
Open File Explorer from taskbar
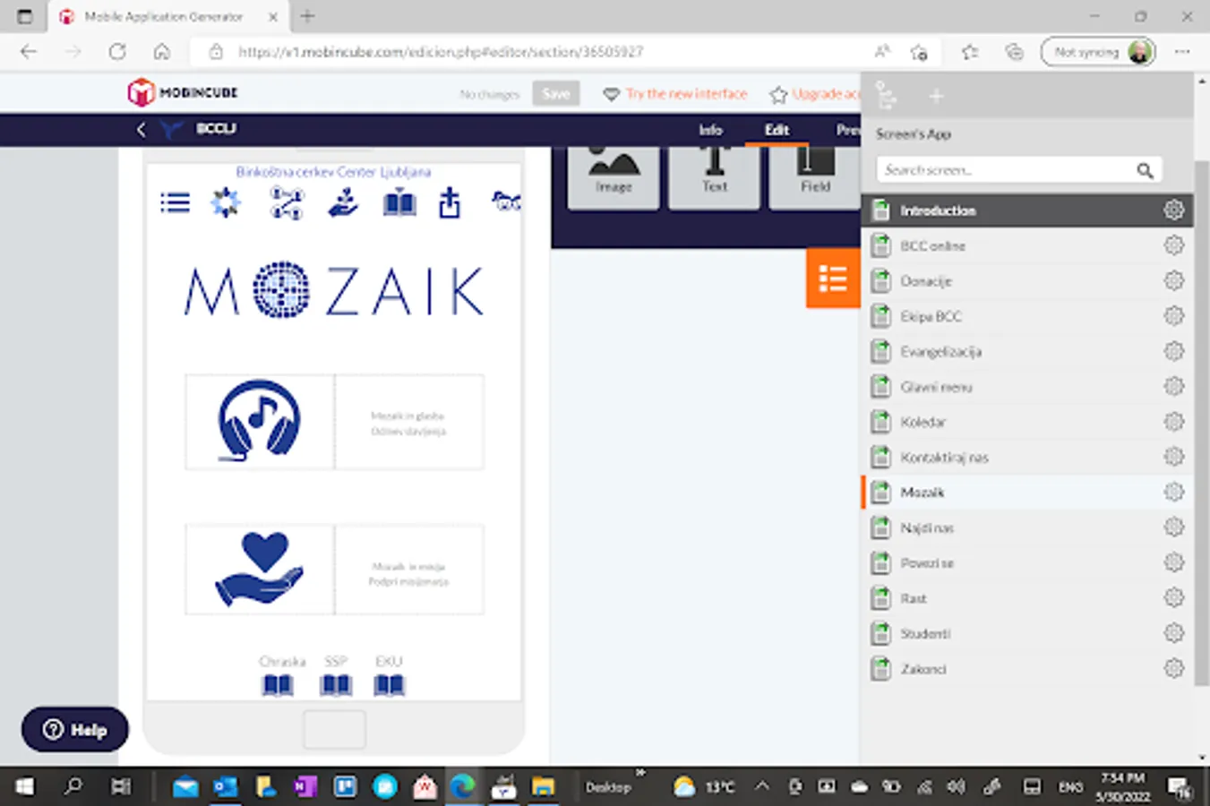pos(543,786)
